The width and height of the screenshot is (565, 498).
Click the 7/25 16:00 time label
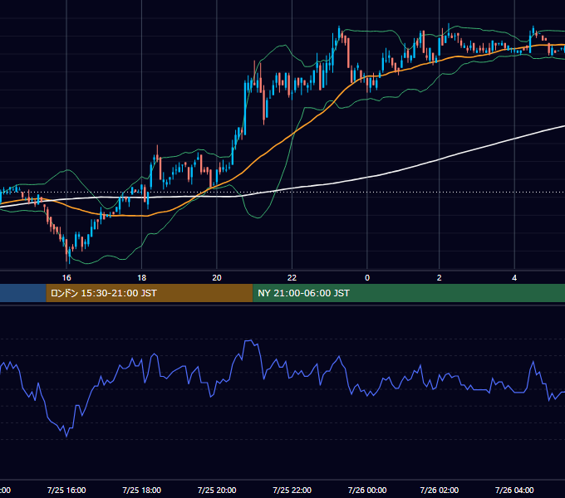pos(66,490)
